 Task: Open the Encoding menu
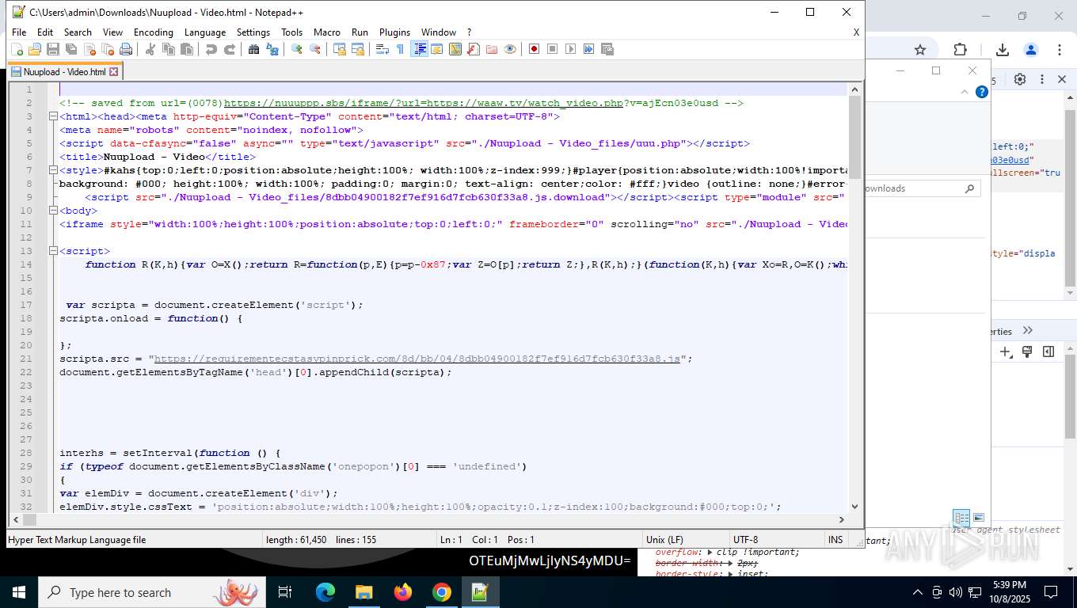(x=153, y=32)
